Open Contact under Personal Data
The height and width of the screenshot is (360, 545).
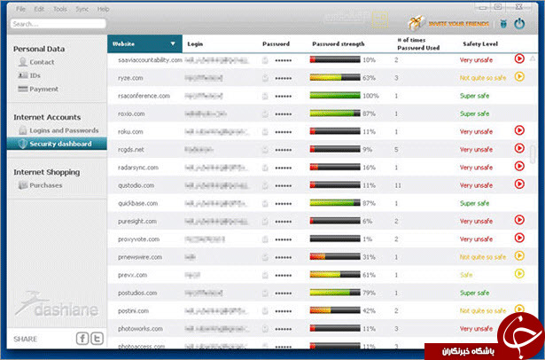click(x=42, y=62)
